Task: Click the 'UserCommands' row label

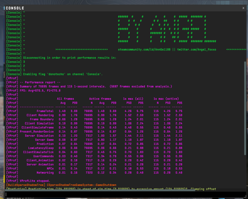Action: pos(43,156)
